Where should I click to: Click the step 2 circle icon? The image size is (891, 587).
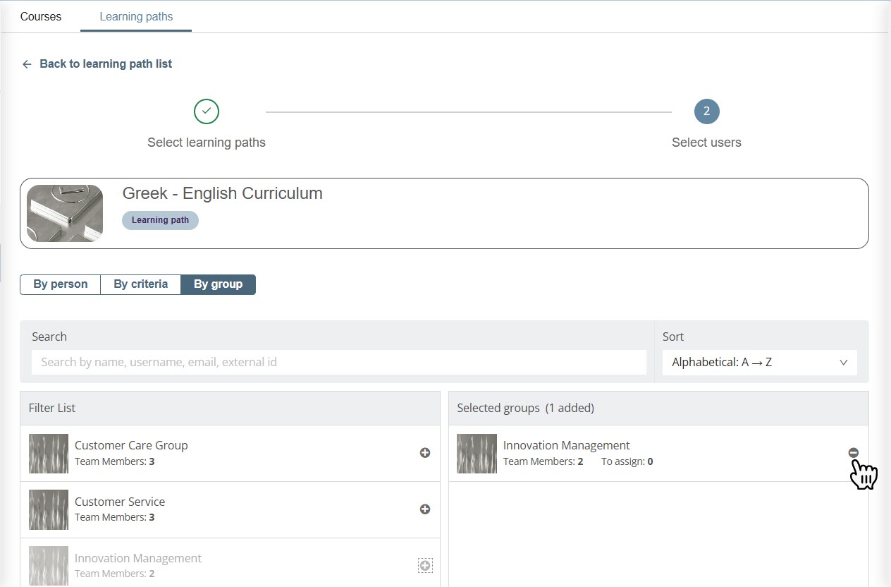tap(706, 111)
